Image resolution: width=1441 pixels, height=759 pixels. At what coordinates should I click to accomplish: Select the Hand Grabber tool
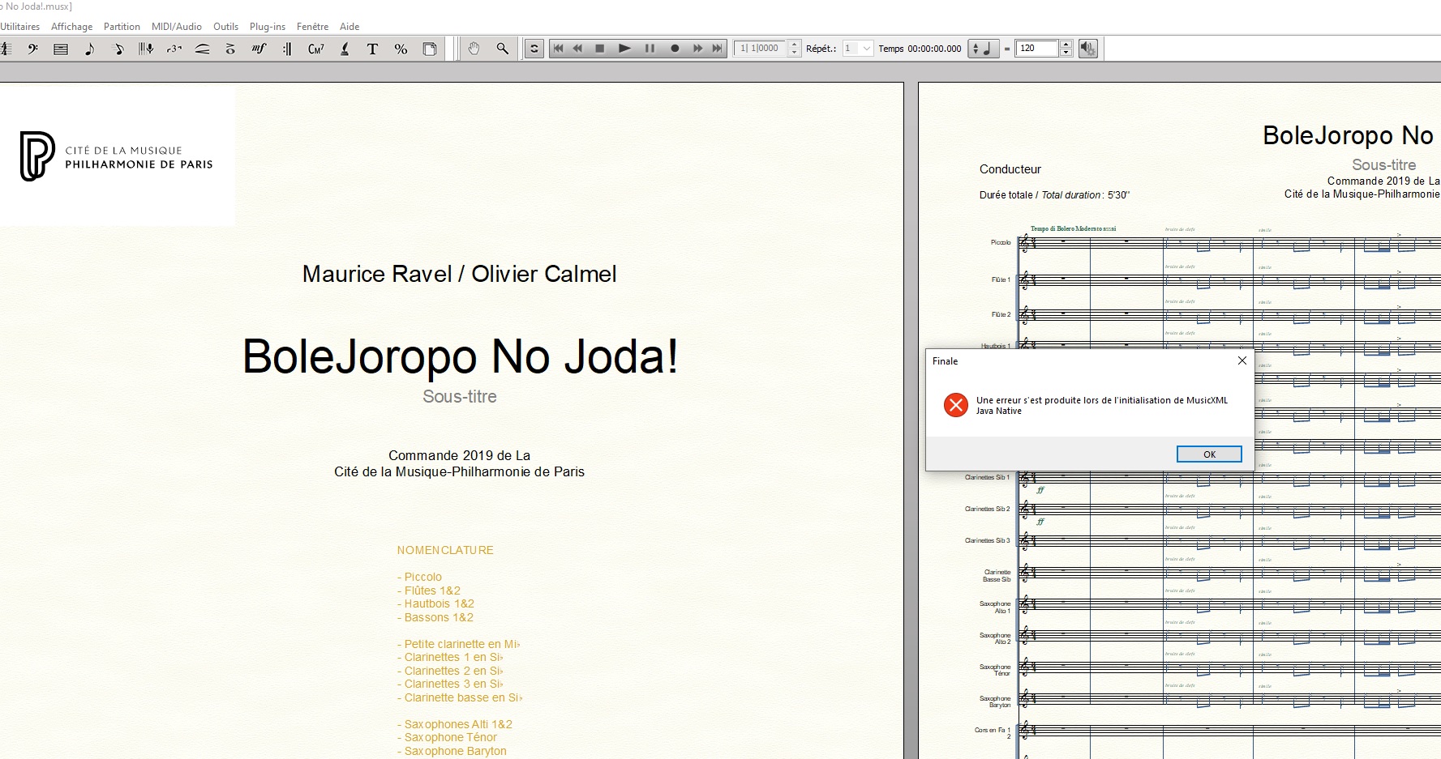click(474, 49)
